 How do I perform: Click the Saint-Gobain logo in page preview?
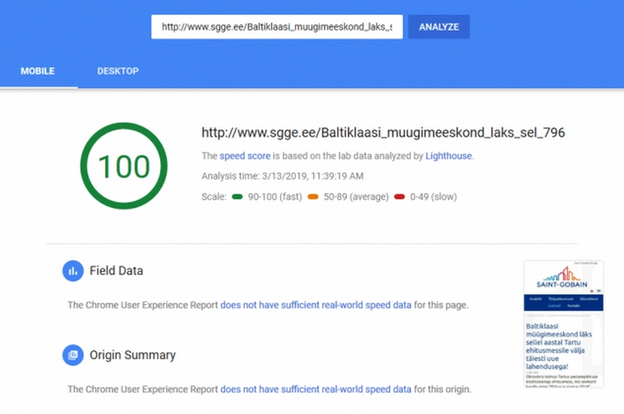(x=563, y=278)
